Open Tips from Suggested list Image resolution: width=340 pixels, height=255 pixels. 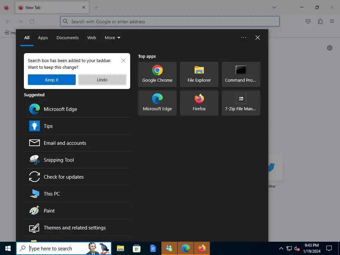pyautogui.click(x=77, y=126)
